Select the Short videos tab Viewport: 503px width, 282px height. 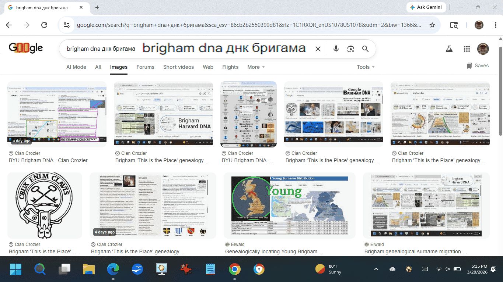[x=178, y=67]
